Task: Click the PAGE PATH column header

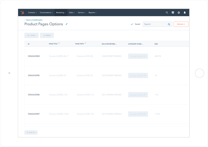Action: pyautogui.click(x=79, y=44)
